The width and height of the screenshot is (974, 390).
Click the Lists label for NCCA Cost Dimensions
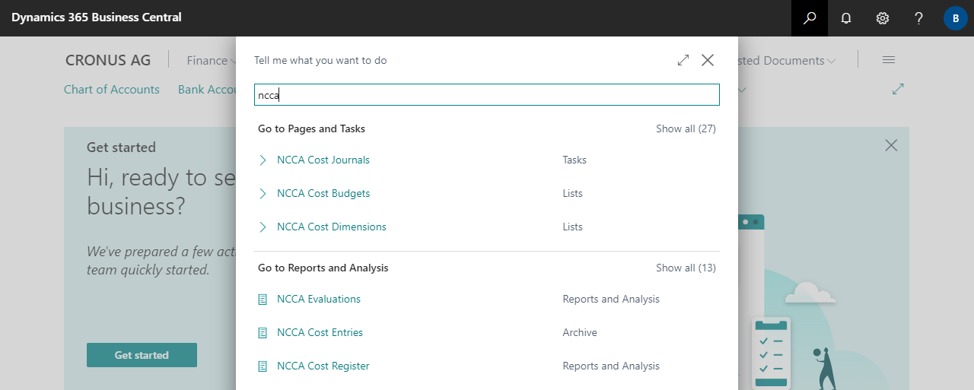[x=572, y=227]
